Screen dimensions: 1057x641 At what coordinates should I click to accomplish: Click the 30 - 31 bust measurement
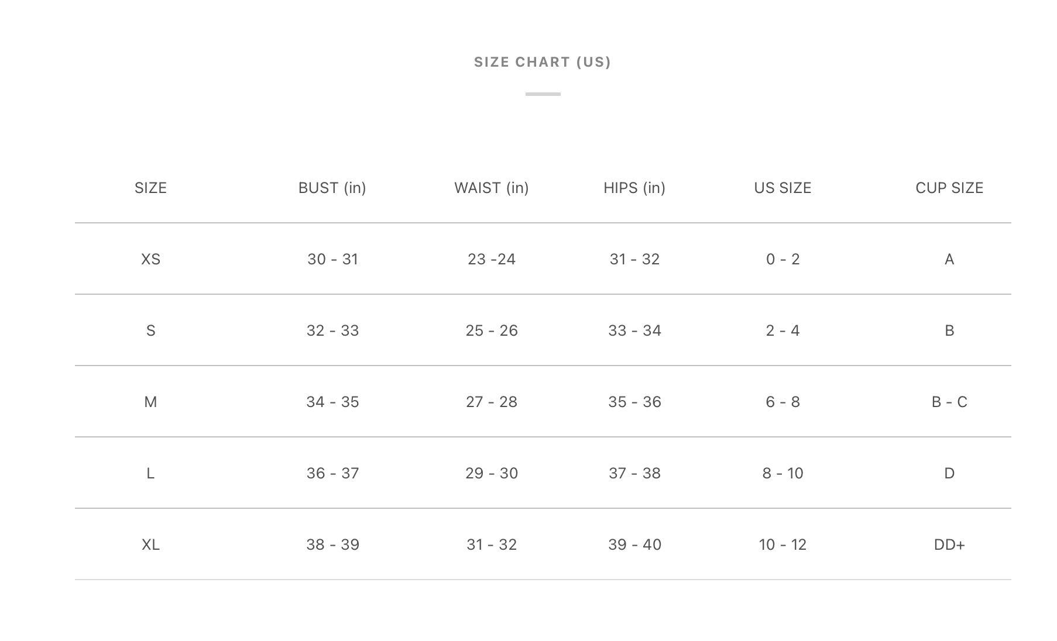coord(332,259)
